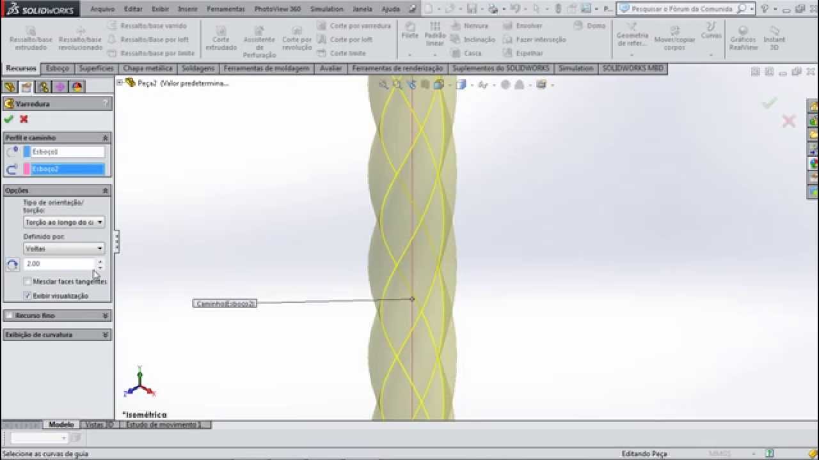
Task: Toggle Exibir visualização checkbox
Action: click(x=28, y=296)
